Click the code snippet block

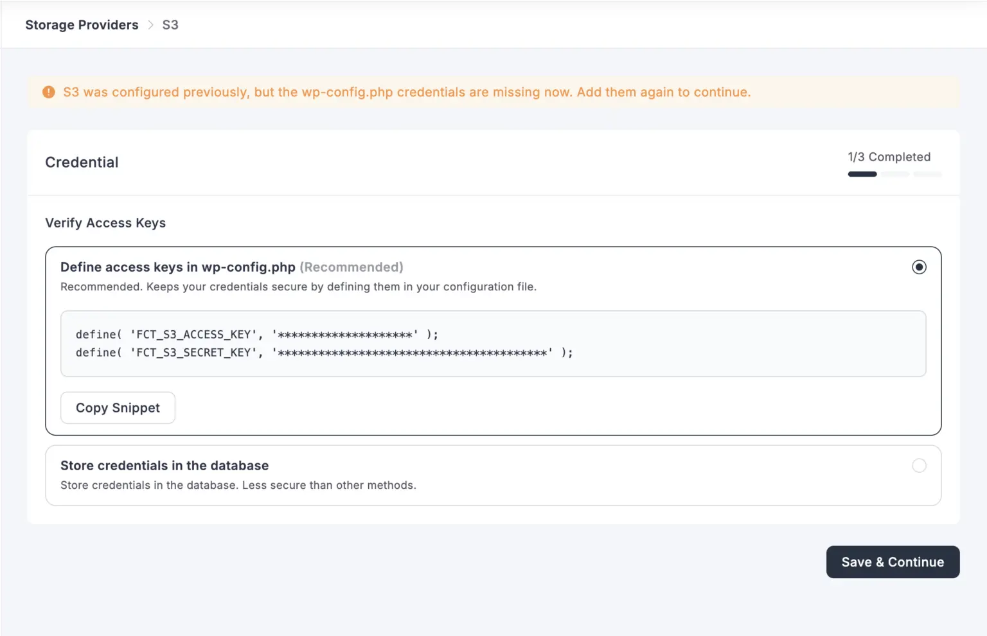tap(492, 343)
